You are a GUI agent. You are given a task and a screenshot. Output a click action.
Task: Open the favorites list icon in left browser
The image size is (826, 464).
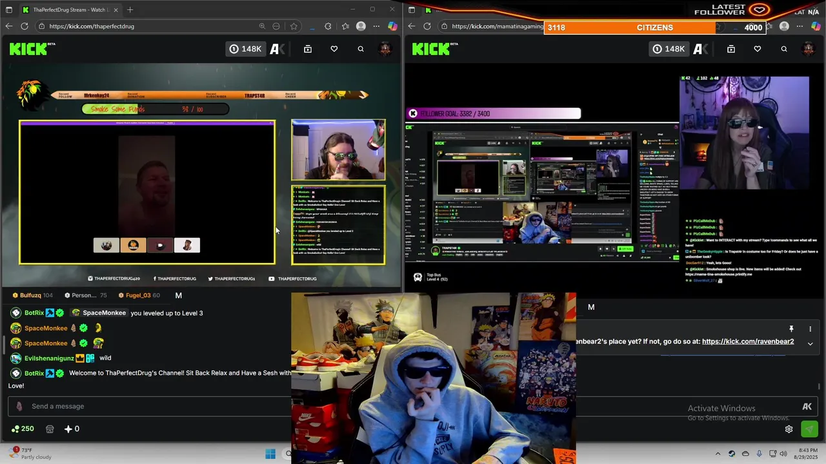(x=345, y=26)
